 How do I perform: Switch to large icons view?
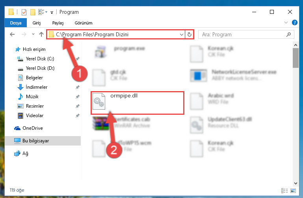pyautogui.click(x=293, y=191)
